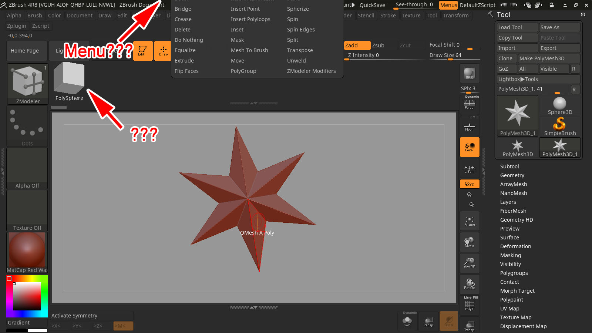The image size is (592, 333).
Task: Open the Zplugin menu
Action: [x=17, y=26]
